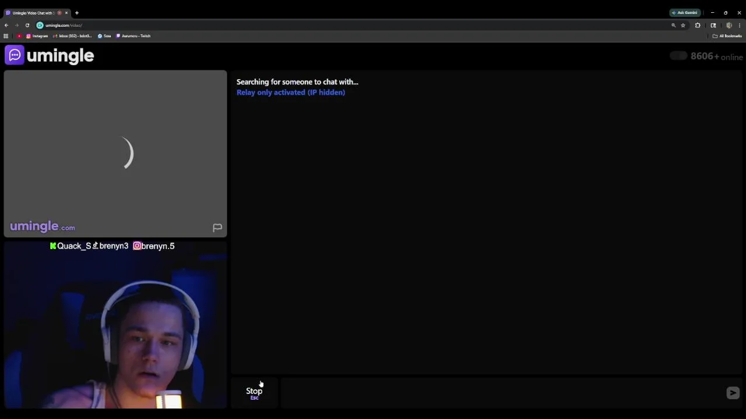Viewport: 746px width, 419px height.
Task: Open the All Bookmarks folder
Action: coord(727,36)
